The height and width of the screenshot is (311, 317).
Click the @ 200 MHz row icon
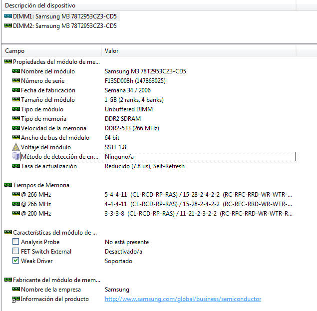pyautogui.click(x=16, y=213)
